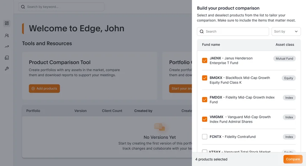
Task: Uncheck the VMGMX Vanguard Mid-Cap checkbox
Action: click(x=204, y=119)
